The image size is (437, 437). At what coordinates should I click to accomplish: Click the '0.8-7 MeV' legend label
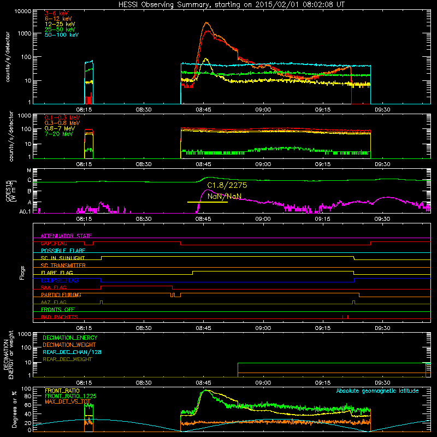(x=60, y=128)
